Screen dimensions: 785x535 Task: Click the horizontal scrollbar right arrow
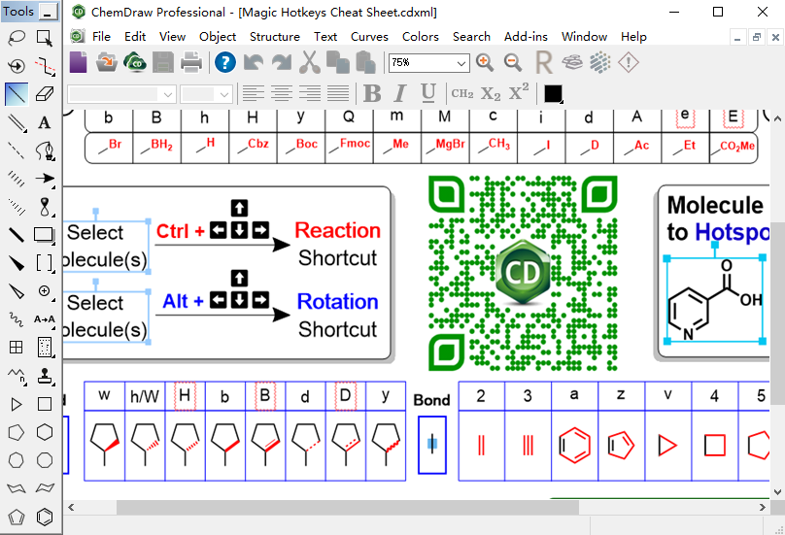pyautogui.click(x=763, y=508)
